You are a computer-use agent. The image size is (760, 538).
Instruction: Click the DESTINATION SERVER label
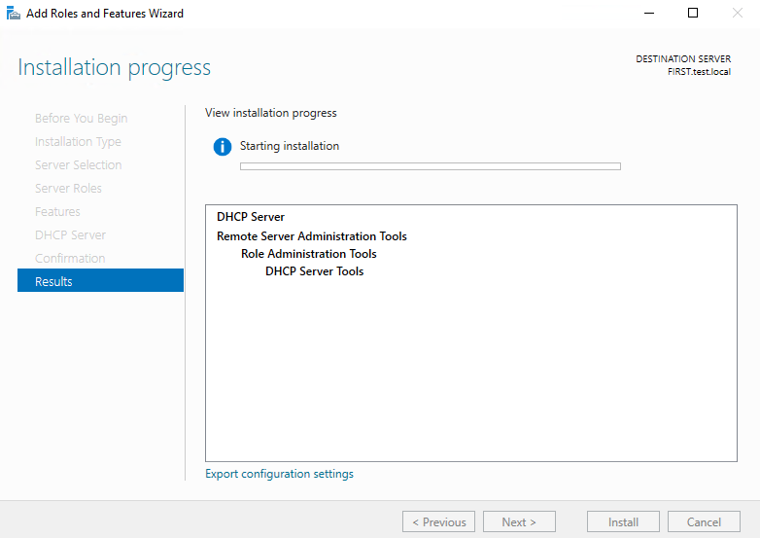point(683,58)
